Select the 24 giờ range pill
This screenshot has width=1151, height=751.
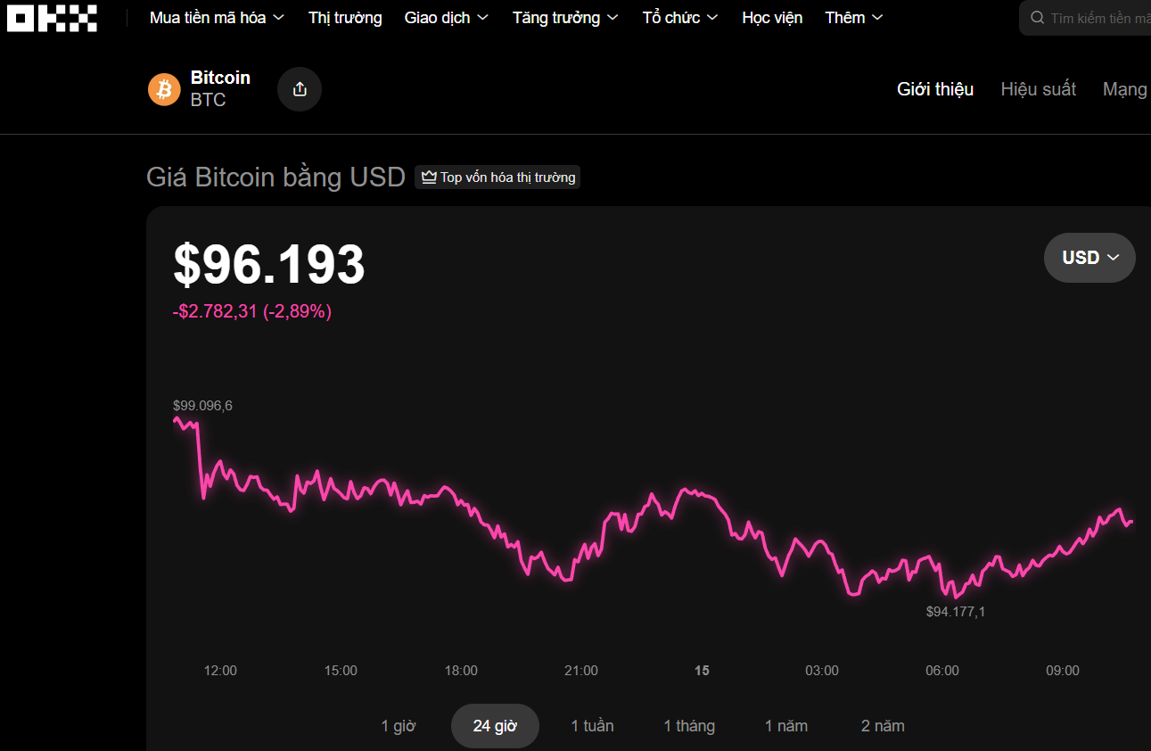(495, 725)
